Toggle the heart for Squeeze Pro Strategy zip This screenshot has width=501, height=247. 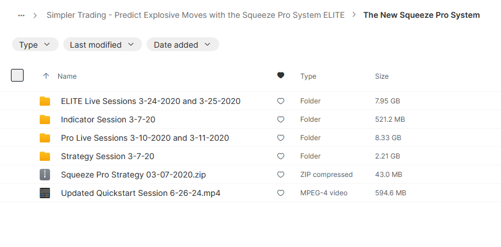tap(281, 175)
